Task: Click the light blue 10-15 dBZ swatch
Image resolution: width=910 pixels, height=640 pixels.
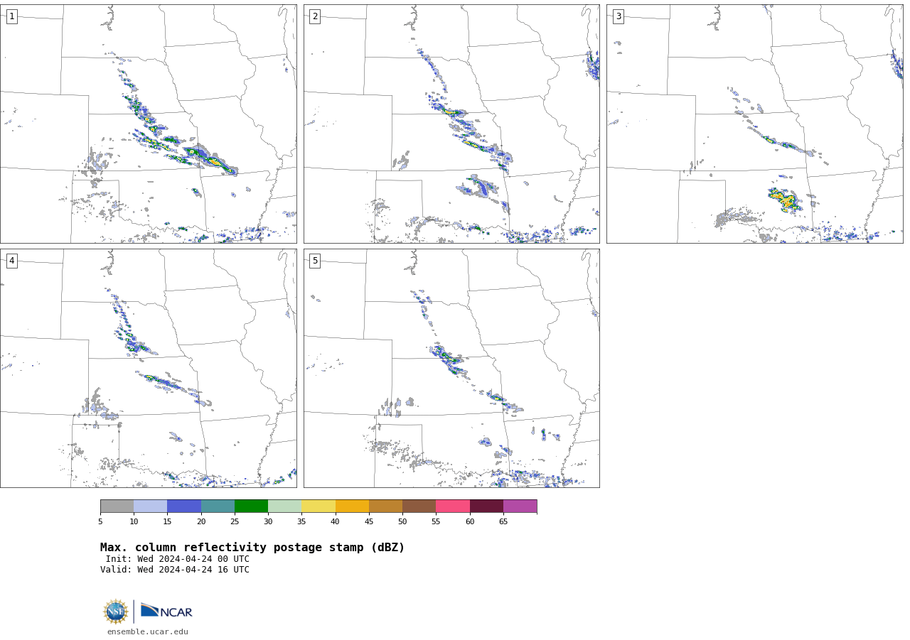Action: pos(151,506)
